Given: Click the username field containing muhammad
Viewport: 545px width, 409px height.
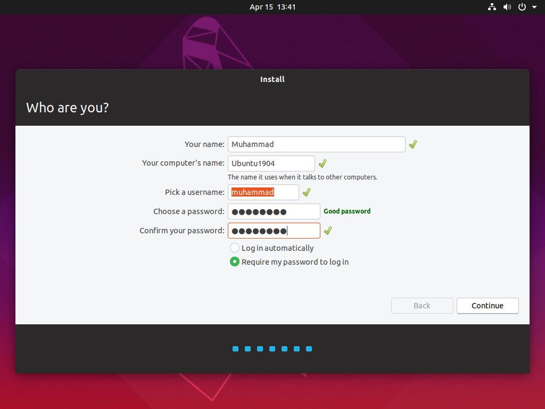Looking at the screenshot, I should tap(263, 192).
